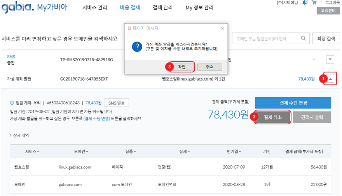Focus the domain or IP search field
Screen dimensions: 342x196
tap(270, 38)
